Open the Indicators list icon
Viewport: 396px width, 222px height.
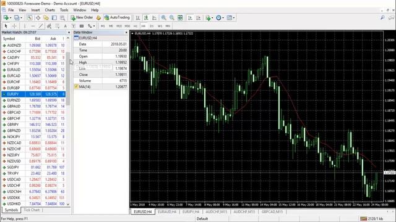pos(208,18)
